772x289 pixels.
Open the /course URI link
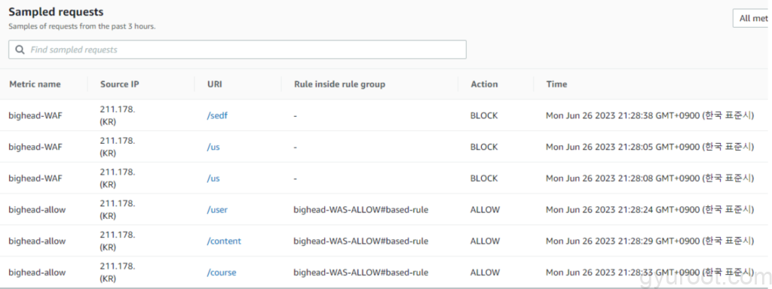pos(222,272)
